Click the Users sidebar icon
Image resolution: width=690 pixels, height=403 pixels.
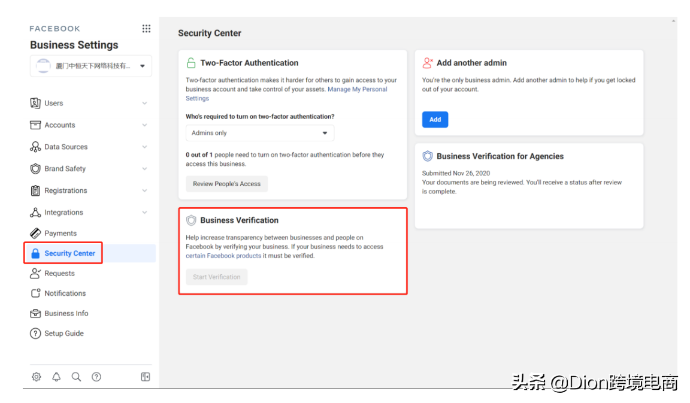click(35, 103)
